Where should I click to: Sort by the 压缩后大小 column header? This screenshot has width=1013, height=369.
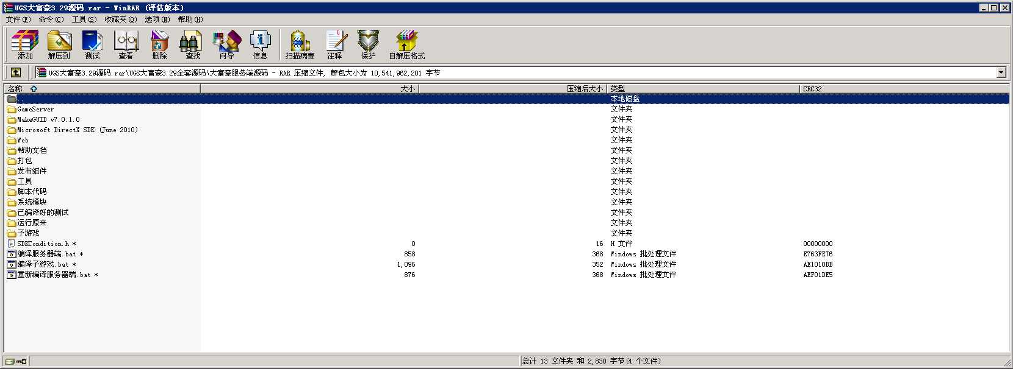click(513, 89)
